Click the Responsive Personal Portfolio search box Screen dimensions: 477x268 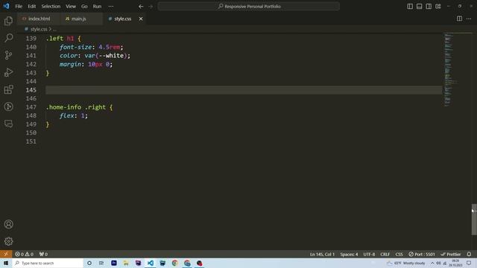248,7
